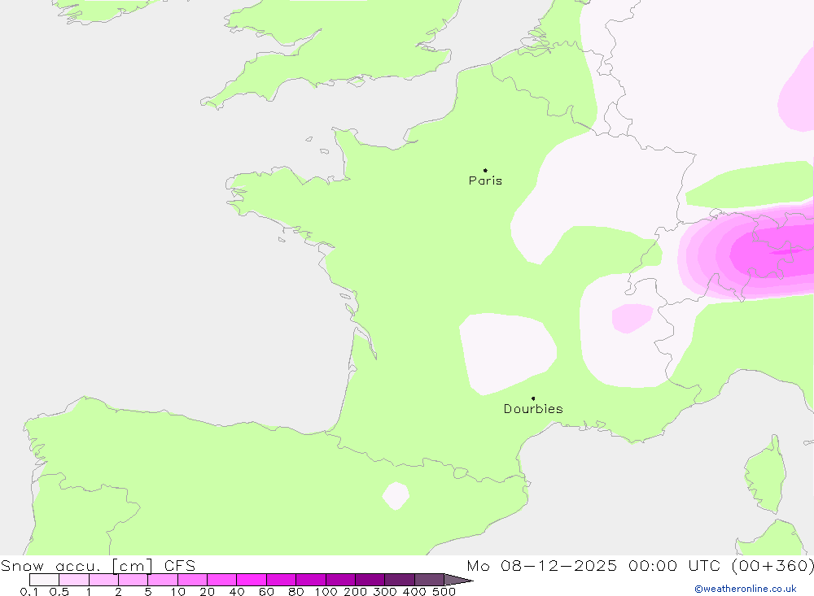Click the '20' legend value
The height and width of the screenshot is (596, 814).
[x=207, y=591]
